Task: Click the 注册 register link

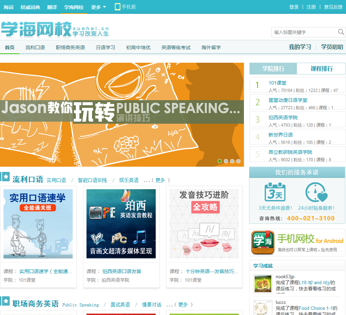Action: click(311, 7)
